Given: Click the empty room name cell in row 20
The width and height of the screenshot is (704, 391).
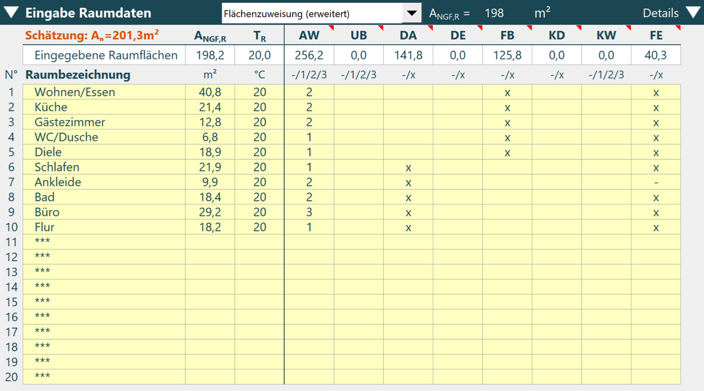Looking at the screenshot, I should [104, 377].
